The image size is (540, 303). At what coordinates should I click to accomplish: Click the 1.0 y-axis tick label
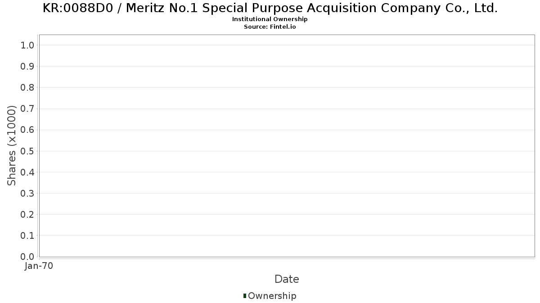click(x=27, y=45)
